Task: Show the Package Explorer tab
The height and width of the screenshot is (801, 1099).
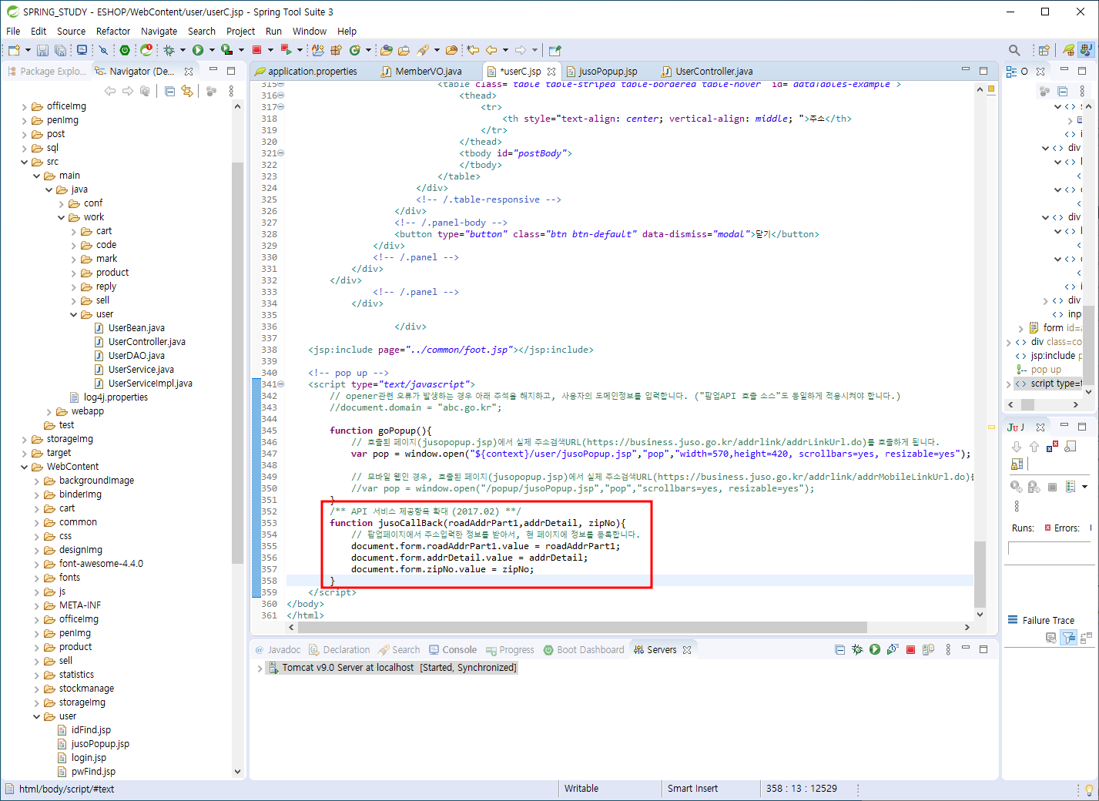Action: (x=47, y=71)
